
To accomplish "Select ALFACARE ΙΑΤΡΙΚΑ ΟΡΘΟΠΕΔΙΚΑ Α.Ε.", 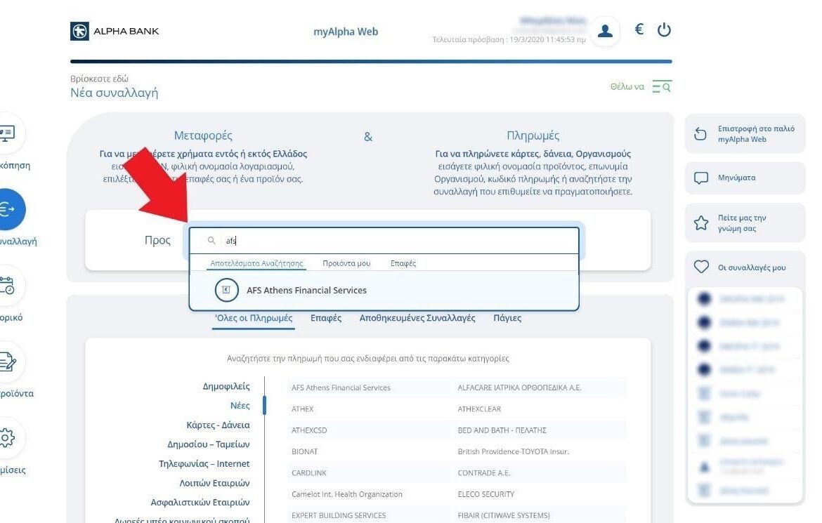I will tap(519, 388).
